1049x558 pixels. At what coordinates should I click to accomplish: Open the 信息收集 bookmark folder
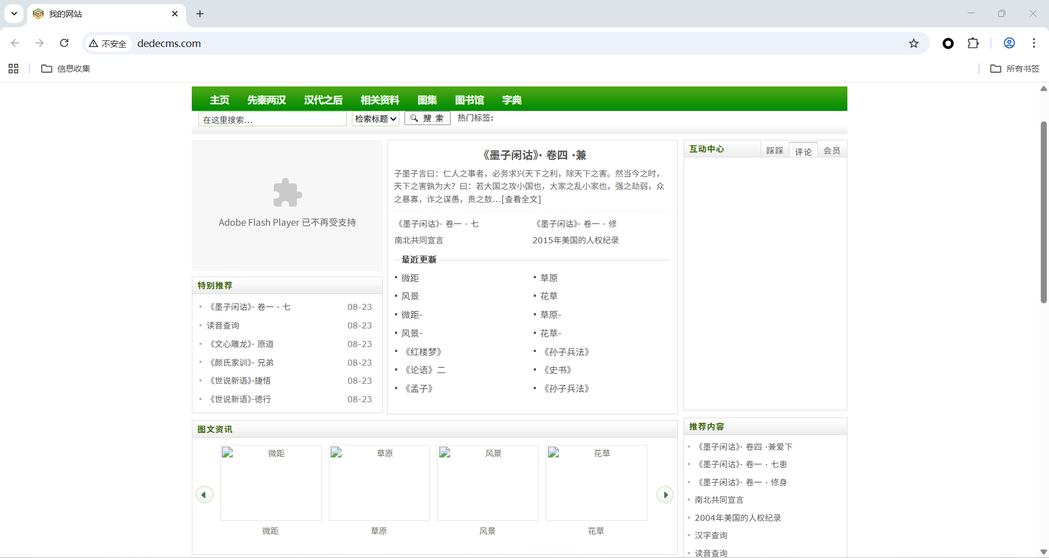[66, 68]
